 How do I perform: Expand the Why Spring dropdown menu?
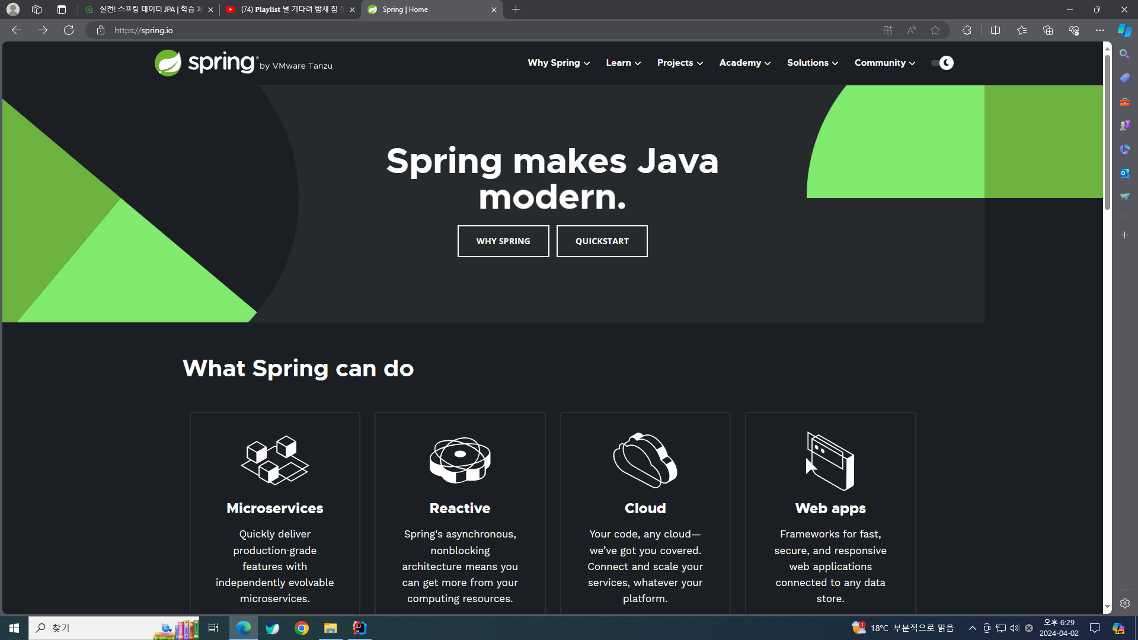pos(558,63)
